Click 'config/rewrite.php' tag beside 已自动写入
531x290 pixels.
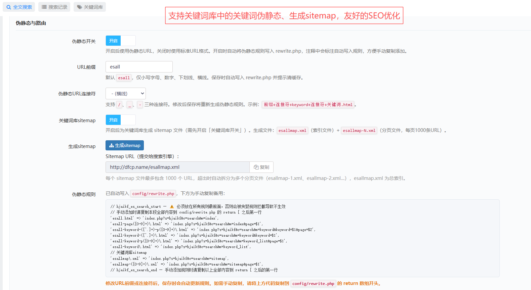pos(153,194)
